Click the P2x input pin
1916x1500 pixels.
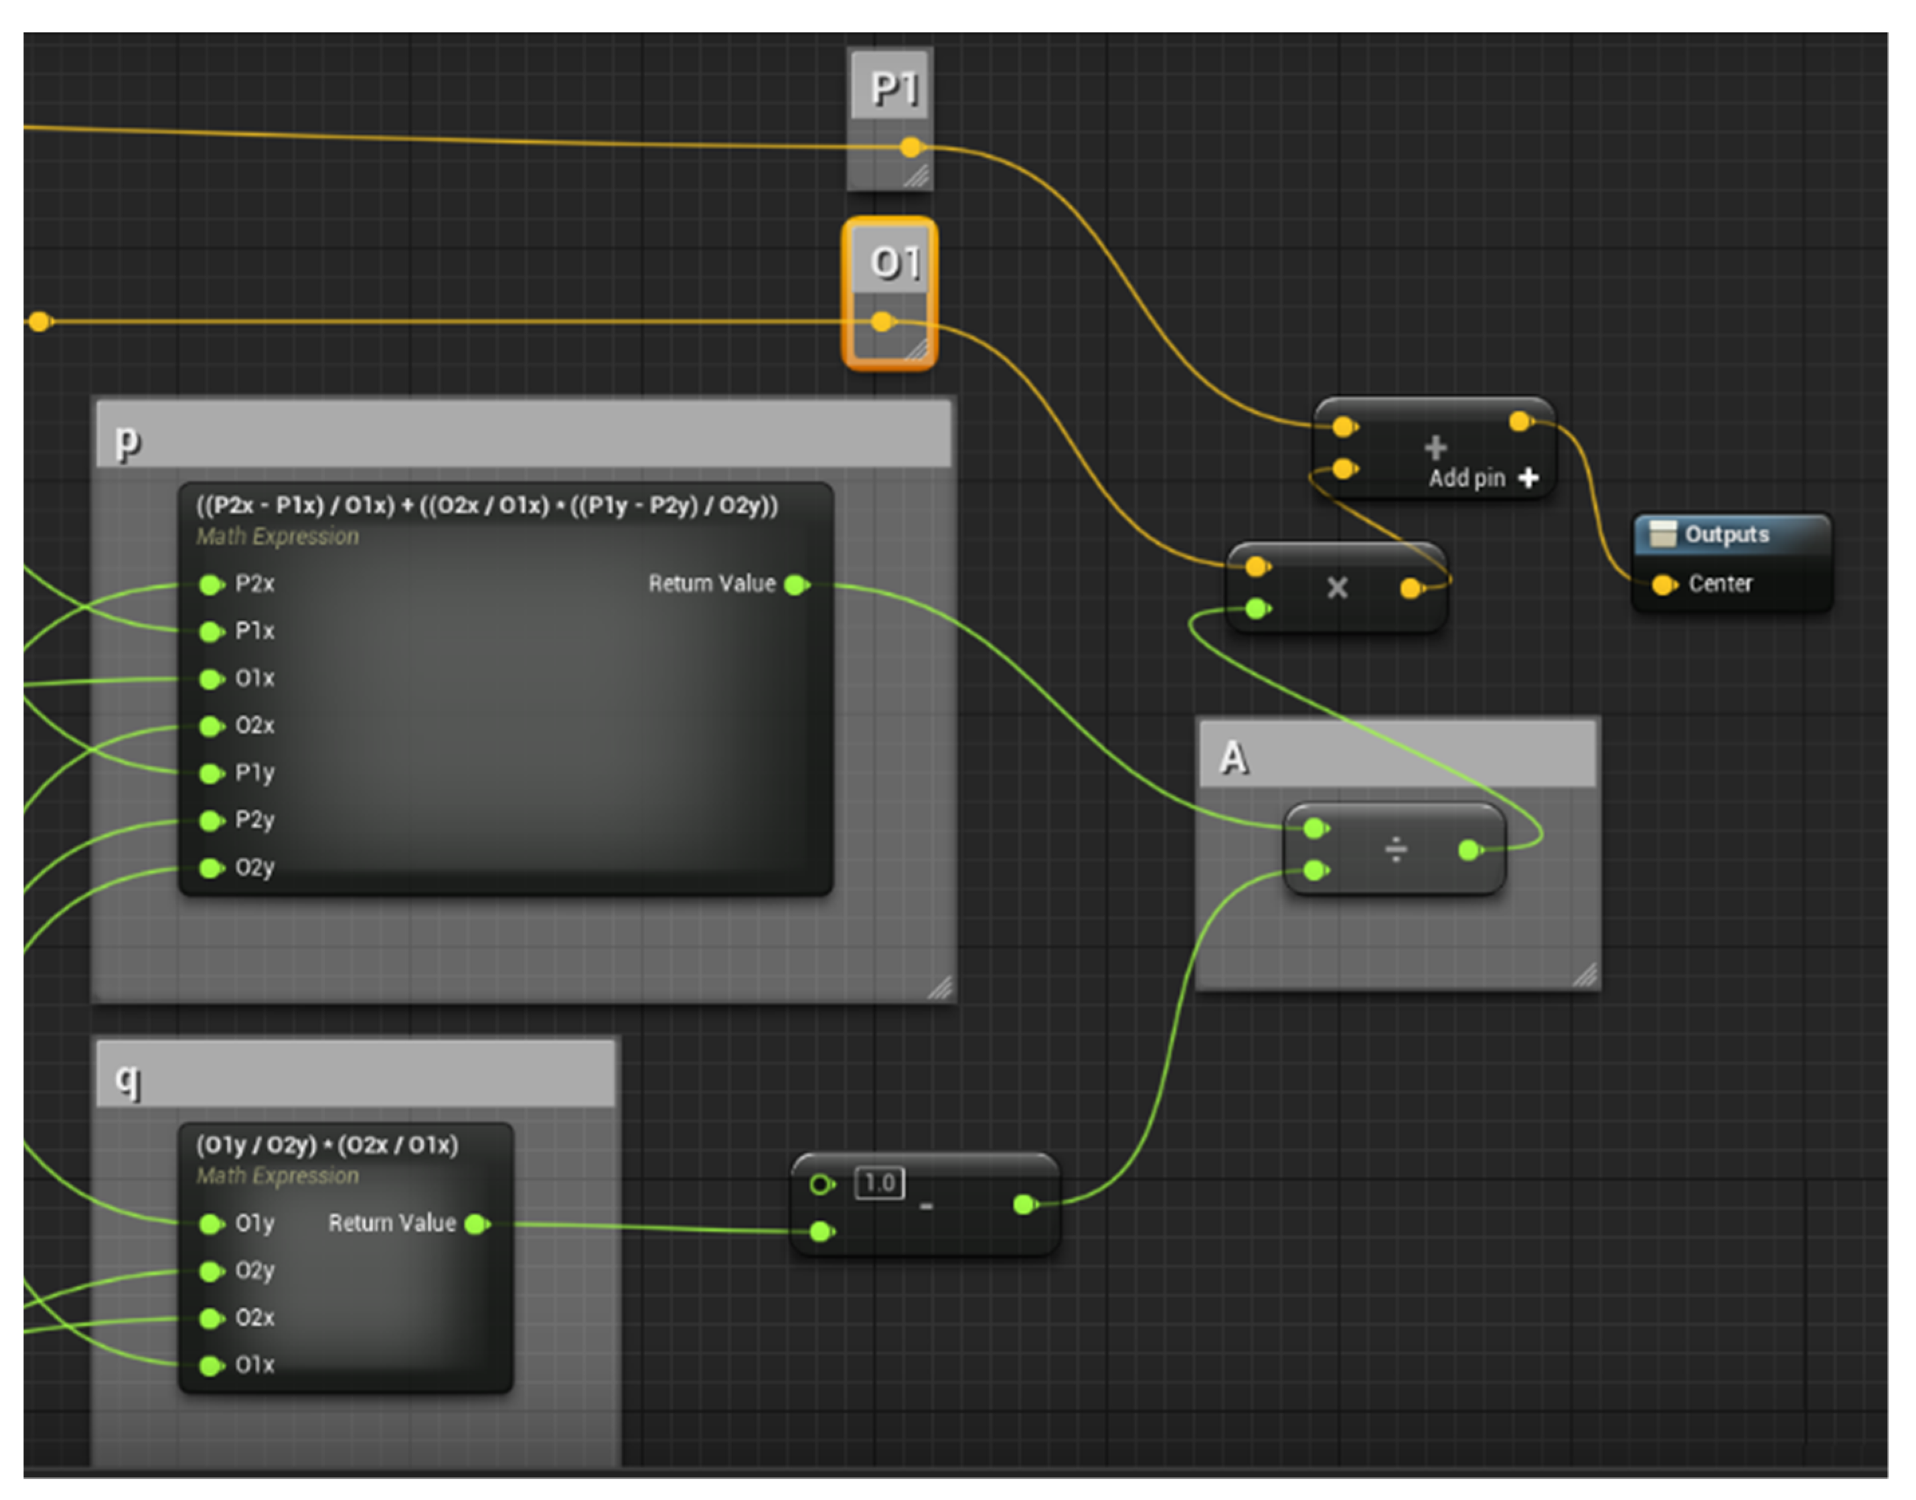211,585
